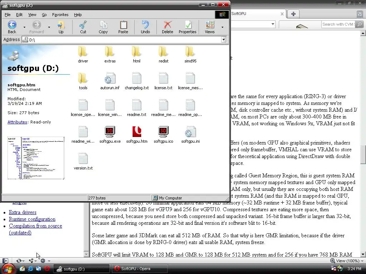Click the Opera search magnifier button
Image resolution: width=366 pixels, height=274 pixels.
coord(360,24)
